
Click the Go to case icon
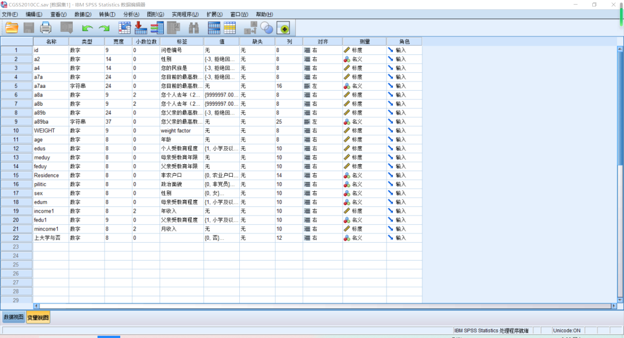click(x=125, y=28)
